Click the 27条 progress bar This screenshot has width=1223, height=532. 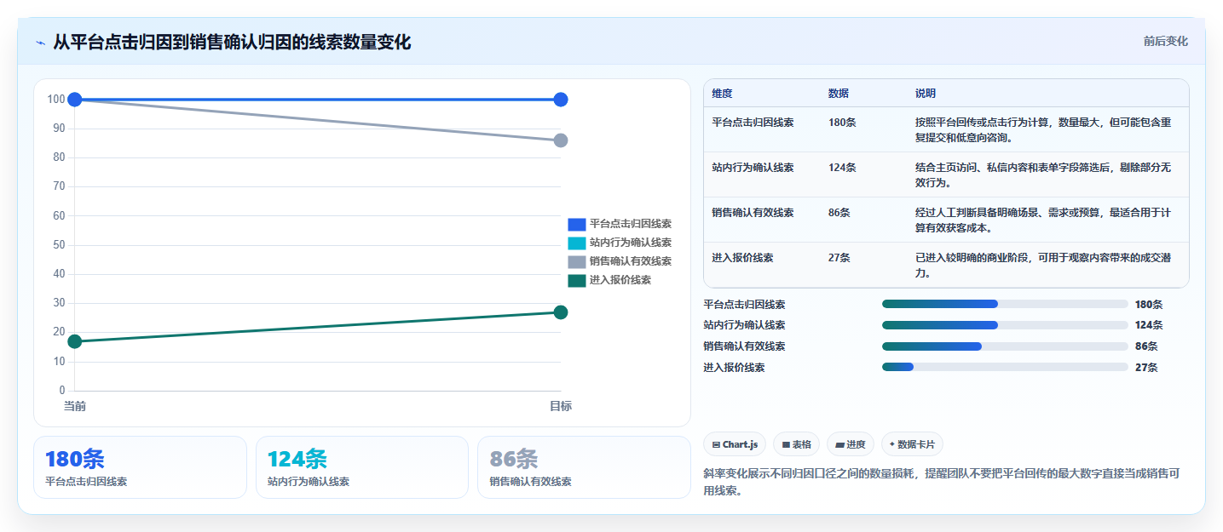coord(1005,367)
